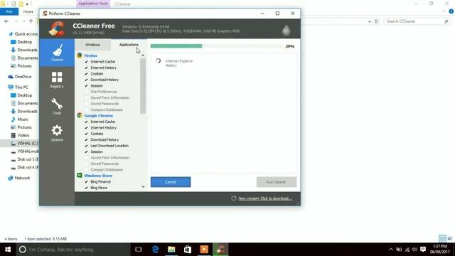Check Firefox Site Preferences

(86, 92)
